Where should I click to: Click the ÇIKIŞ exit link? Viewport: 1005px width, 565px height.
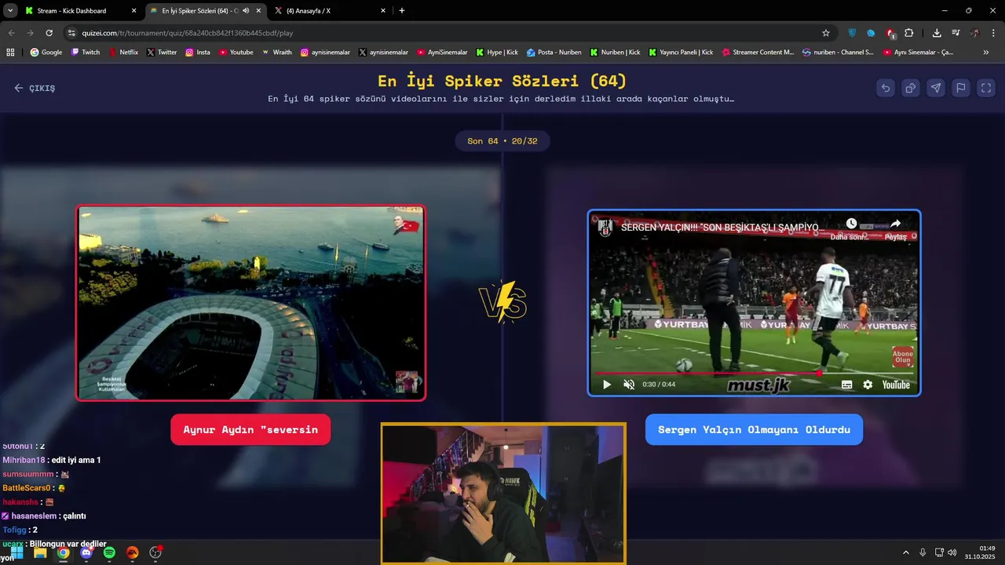click(x=35, y=88)
